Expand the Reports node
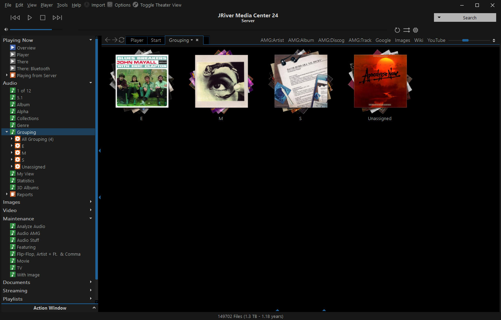This screenshot has height=320, width=501. click(7, 194)
